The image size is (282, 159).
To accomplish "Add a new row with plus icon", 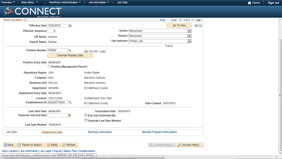I will tap(196, 26).
